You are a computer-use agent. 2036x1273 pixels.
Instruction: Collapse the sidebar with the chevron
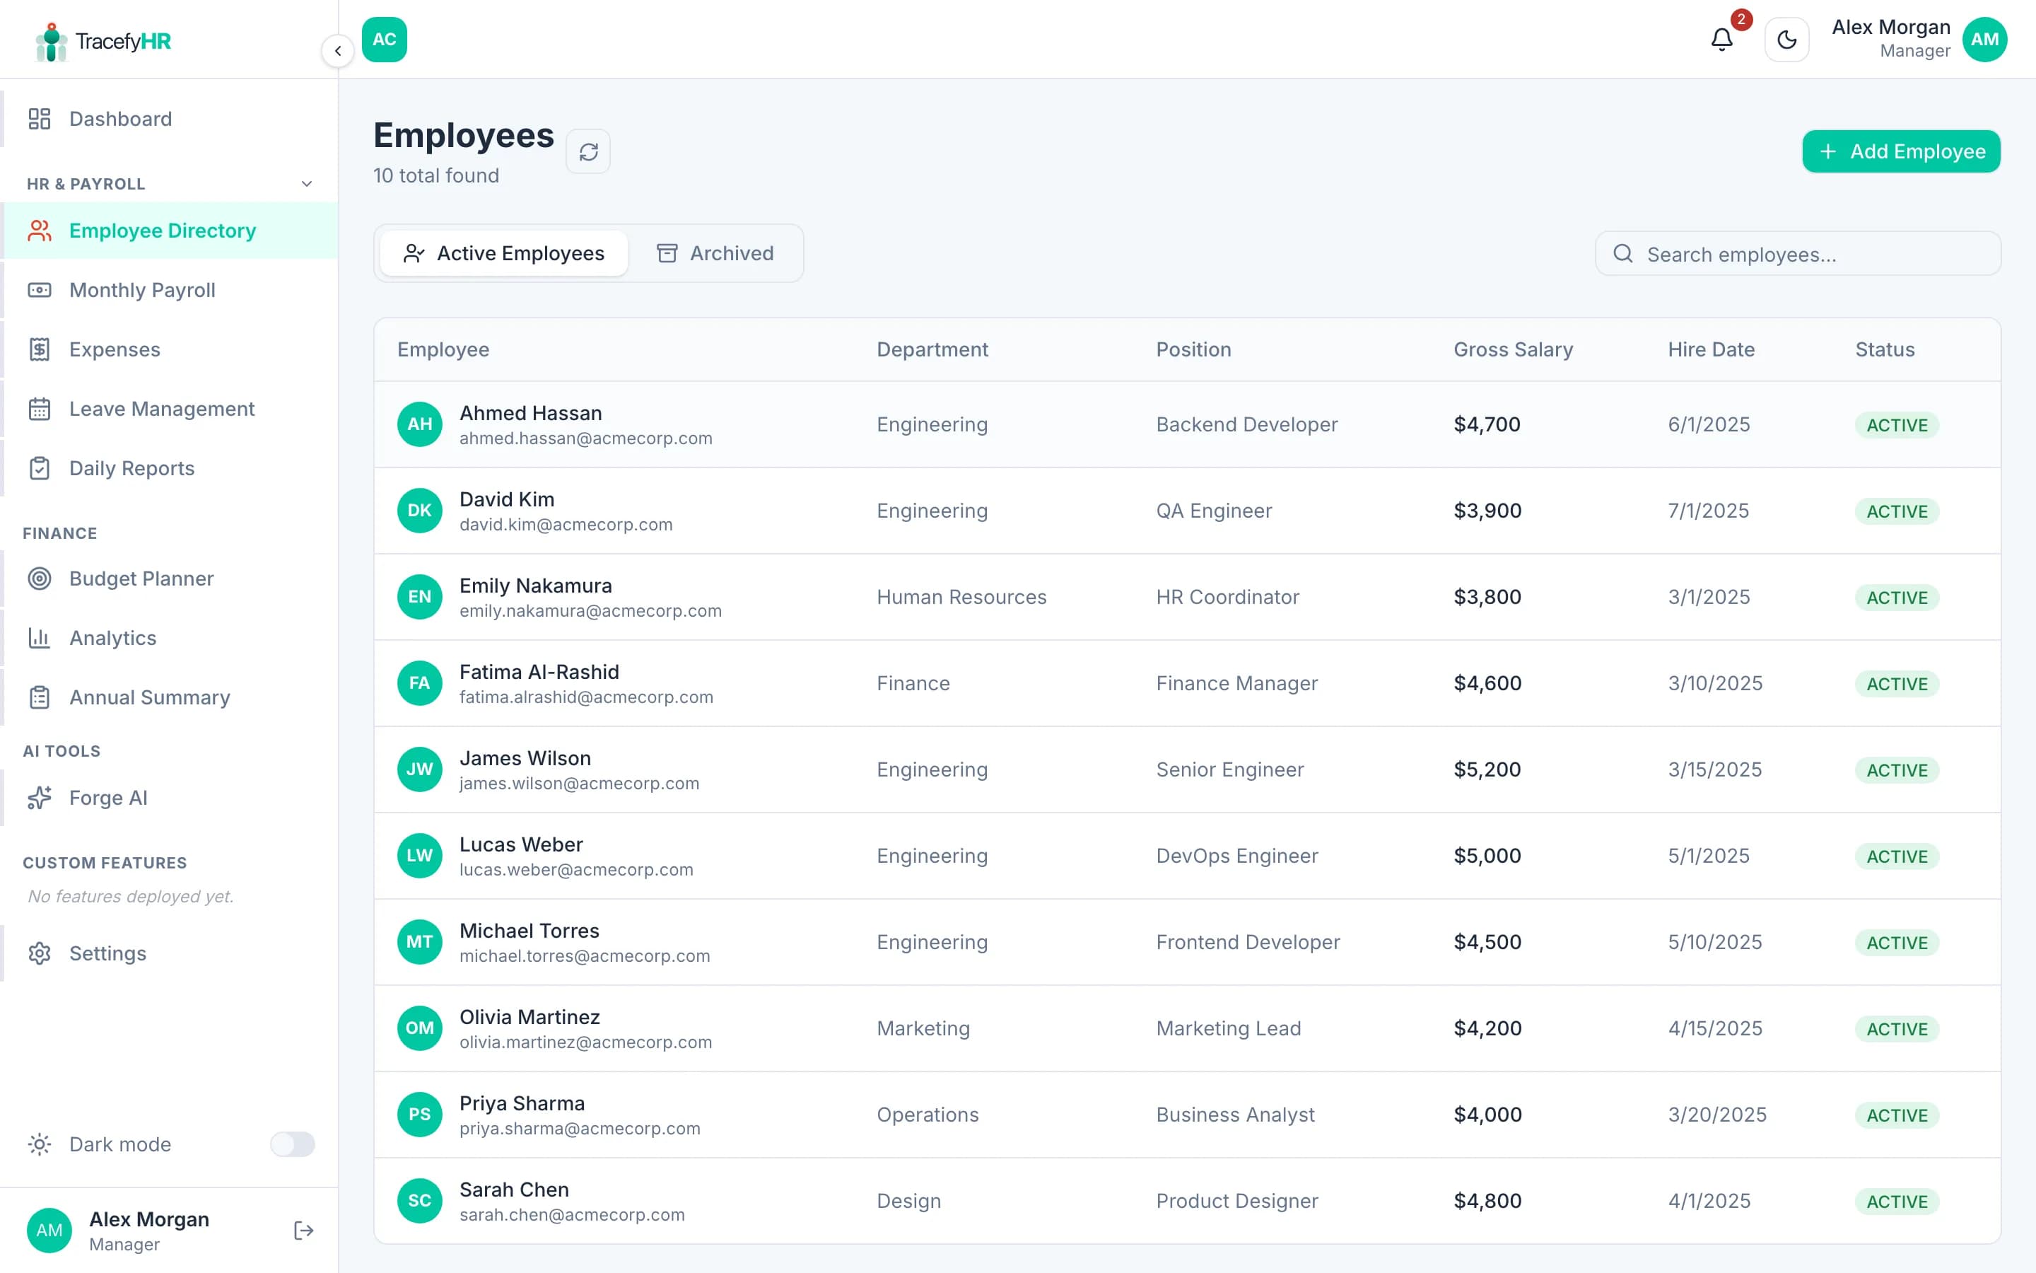point(338,50)
